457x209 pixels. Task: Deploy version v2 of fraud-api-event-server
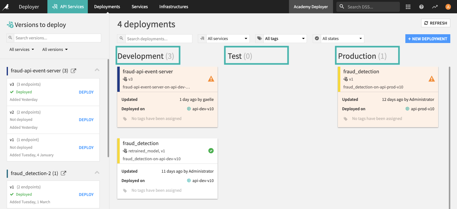(x=86, y=120)
